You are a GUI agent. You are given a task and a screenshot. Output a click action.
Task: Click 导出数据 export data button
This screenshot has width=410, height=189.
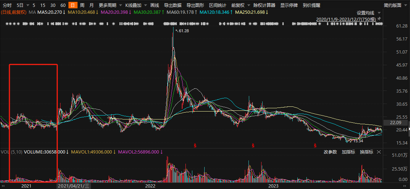173,5
